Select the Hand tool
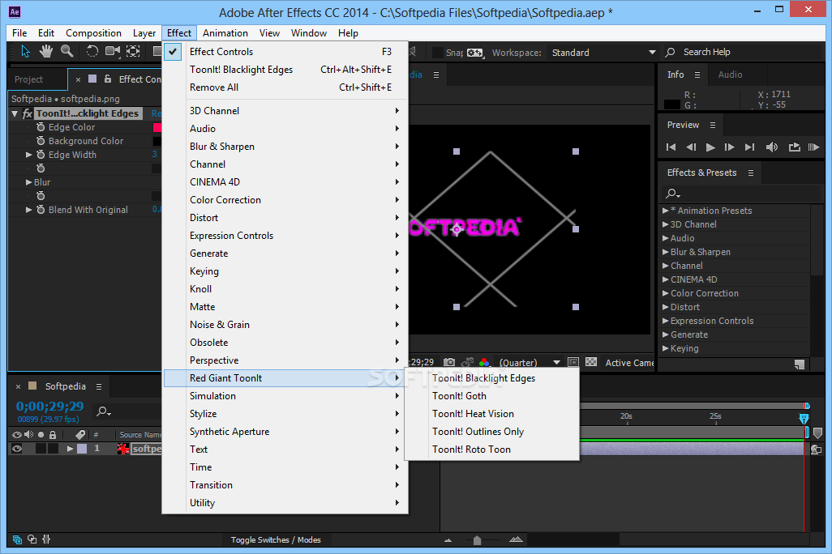This screenshot has width=832, height=554. point(46,51)
